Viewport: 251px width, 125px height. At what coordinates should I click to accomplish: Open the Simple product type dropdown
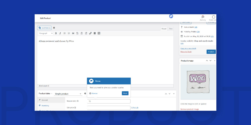(68, 94)
